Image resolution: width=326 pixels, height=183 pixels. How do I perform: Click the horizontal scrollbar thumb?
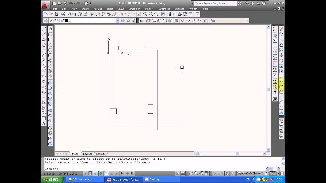(x=237, y=154)
